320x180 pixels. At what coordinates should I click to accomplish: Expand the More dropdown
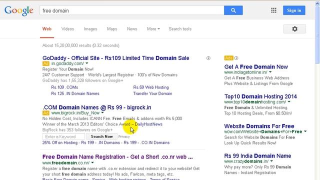153,29
